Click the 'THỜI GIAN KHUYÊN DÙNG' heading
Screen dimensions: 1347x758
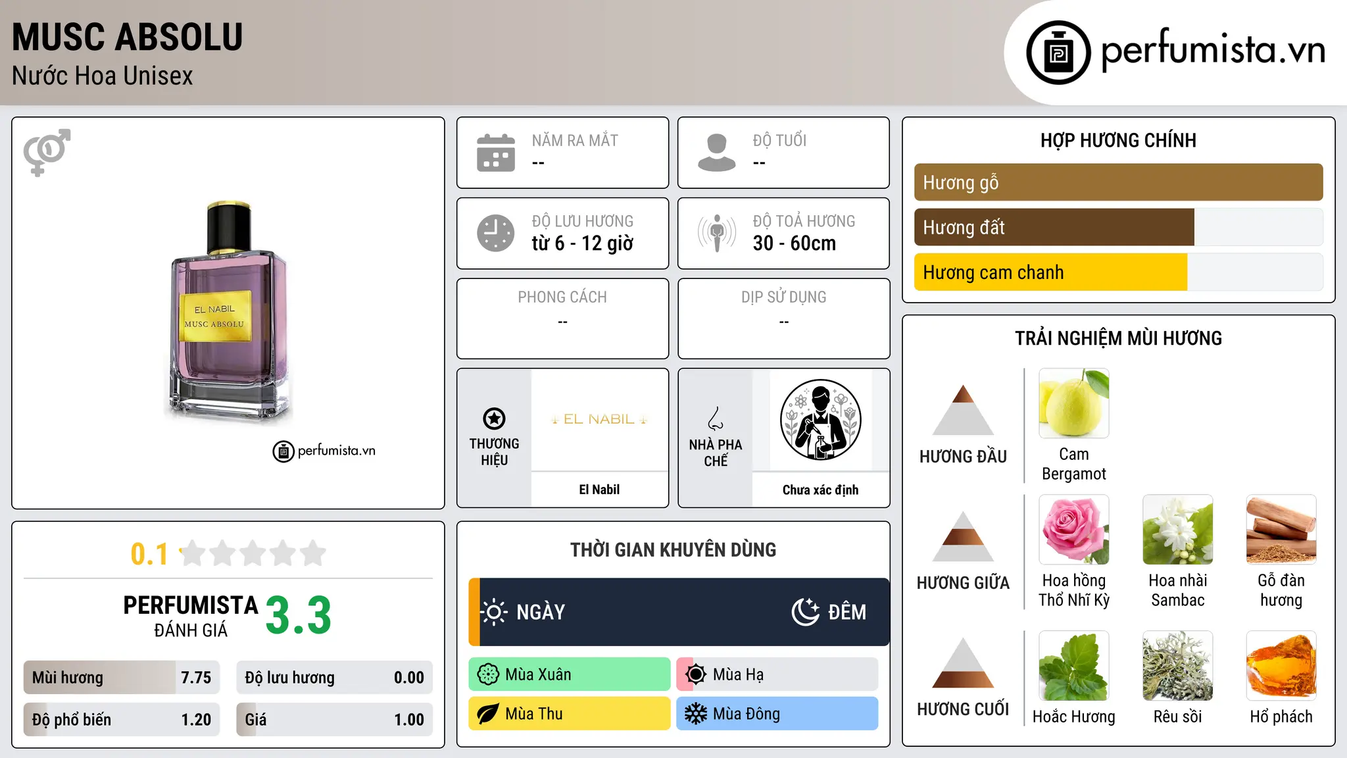[x=673, y=550]
